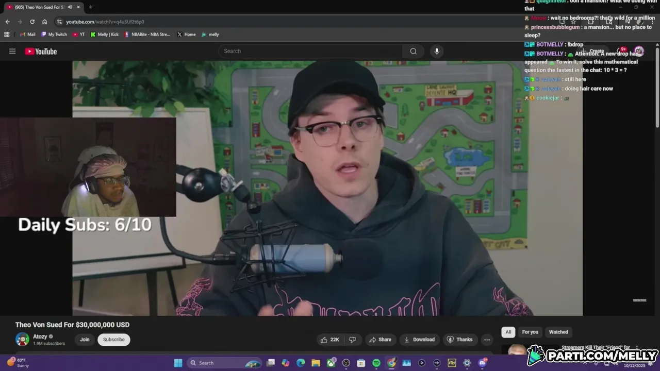Select the Watched filter chip

(x=558, y=332)
